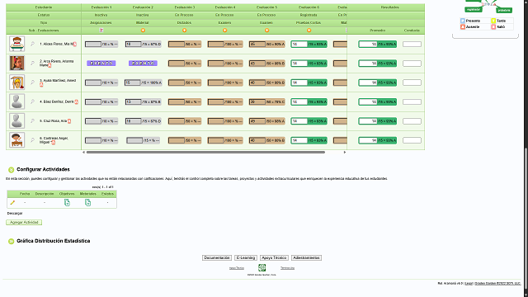Open the Objetivos document icon
The width and height of the screenshot is (528, 297).
pyautogui.click(x=67, y=202)
